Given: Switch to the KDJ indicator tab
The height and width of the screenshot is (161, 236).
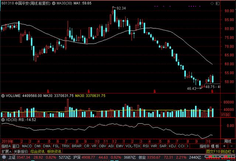Looking at the screenshot, I should coord(172,146).
